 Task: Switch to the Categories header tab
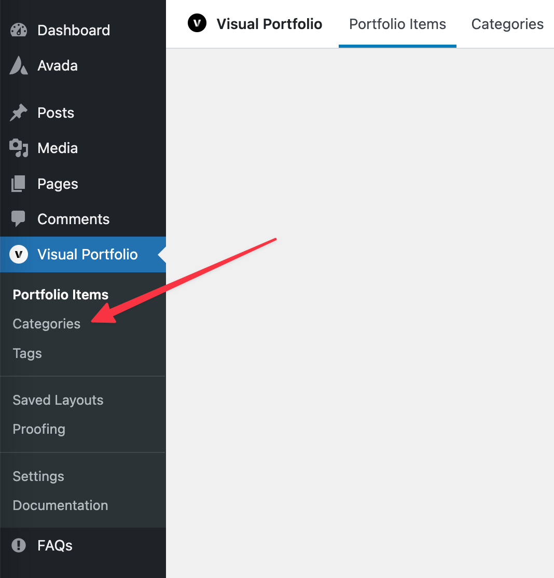507,24
